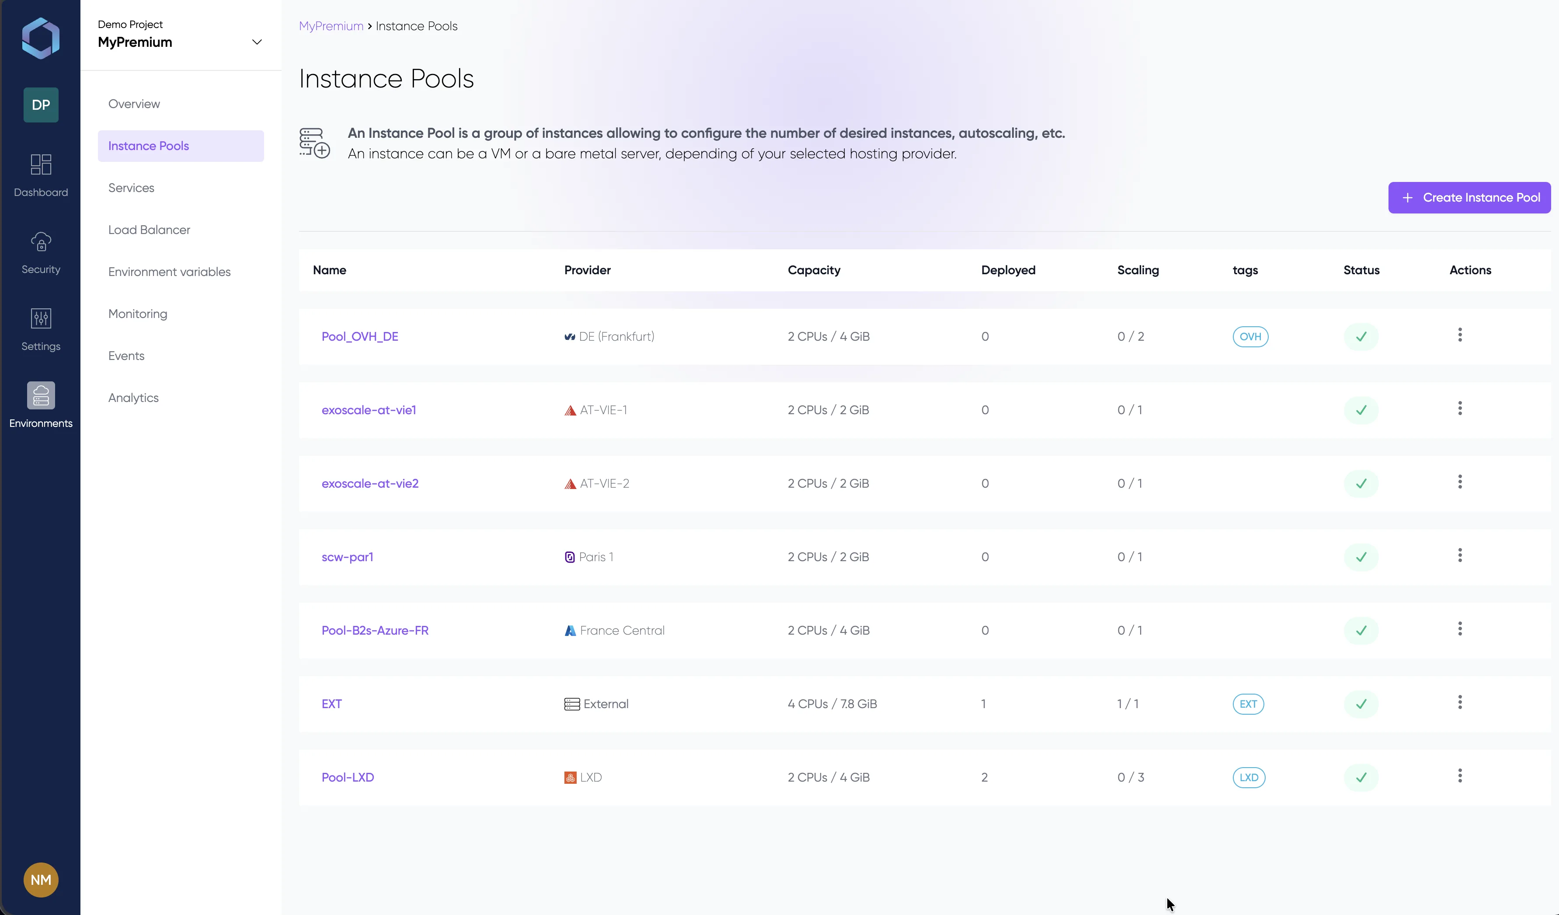The image size is (1559, 915).
Task: Click the status check for exoscale-at-vie1
Action: tap(1361, 409)
